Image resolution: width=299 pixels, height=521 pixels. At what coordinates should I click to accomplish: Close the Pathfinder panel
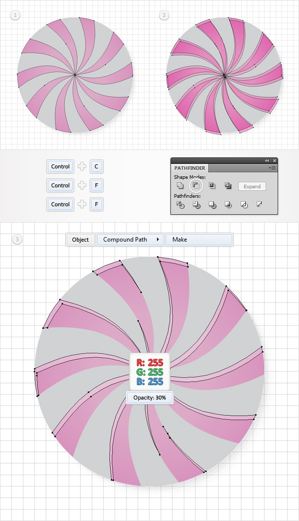[275, 160]
